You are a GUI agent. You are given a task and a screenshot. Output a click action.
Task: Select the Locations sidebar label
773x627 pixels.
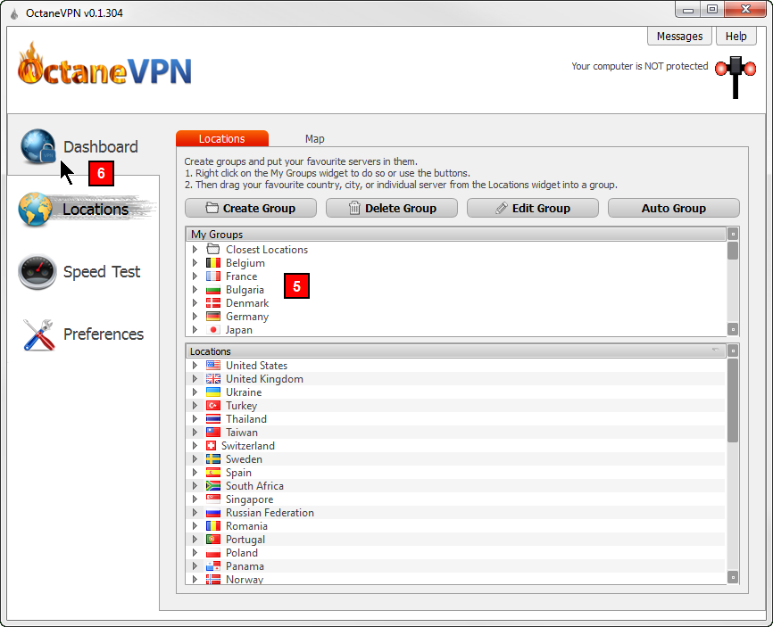click(96, 210)
